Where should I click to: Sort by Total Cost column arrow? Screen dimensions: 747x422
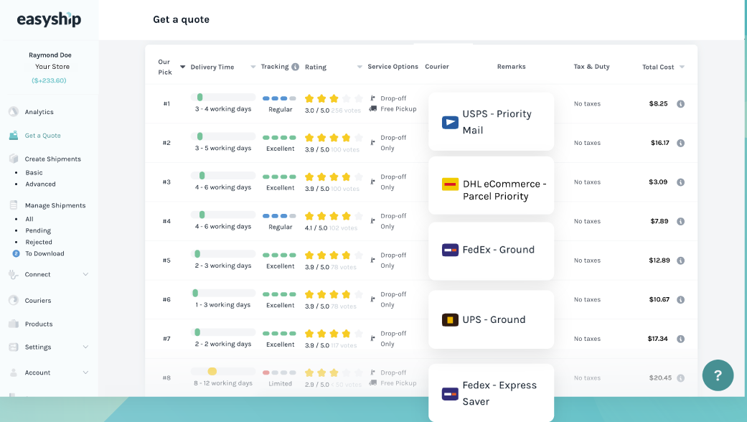click(x=682, y=67)
